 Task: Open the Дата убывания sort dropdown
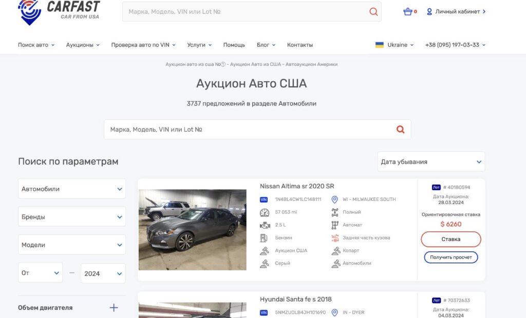pos(431,162)
